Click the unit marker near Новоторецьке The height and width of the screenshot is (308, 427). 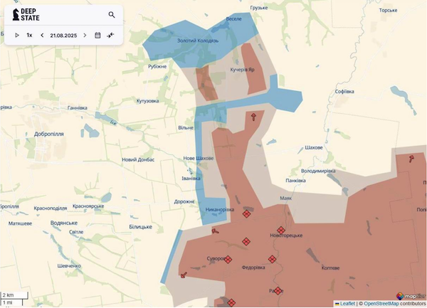coord(280,230)
